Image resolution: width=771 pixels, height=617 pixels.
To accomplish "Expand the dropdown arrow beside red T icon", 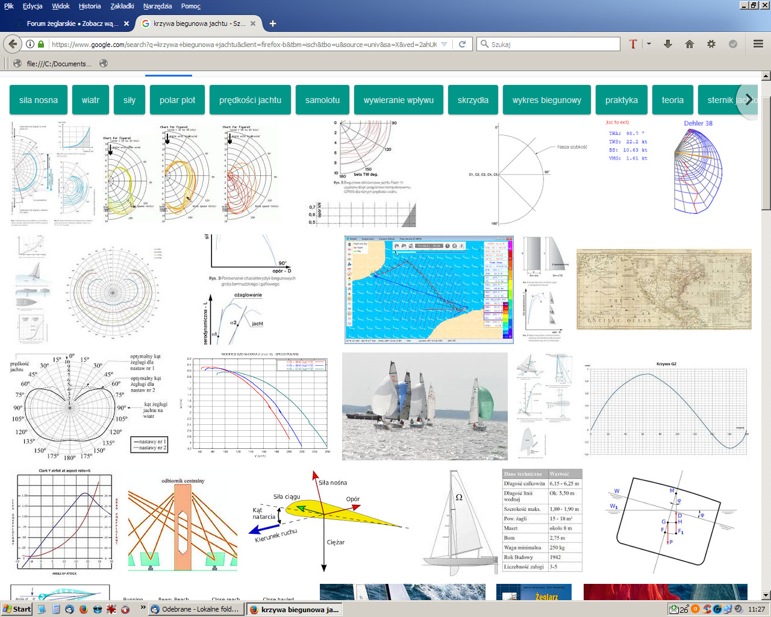I will coord(649,44).
